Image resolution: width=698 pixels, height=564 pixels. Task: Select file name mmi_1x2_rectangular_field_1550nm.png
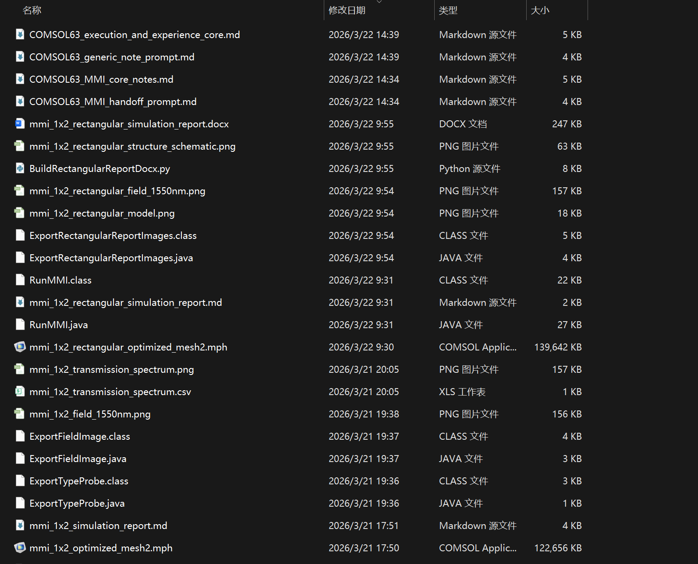coord(117,191)
